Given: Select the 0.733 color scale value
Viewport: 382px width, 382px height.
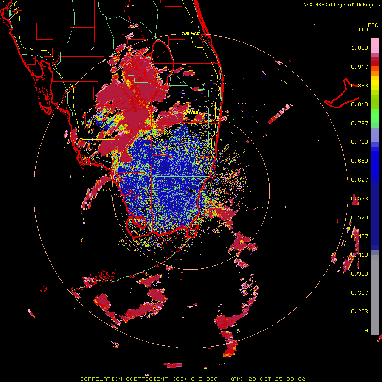Looking at the screenshot, I should [360, 142].
